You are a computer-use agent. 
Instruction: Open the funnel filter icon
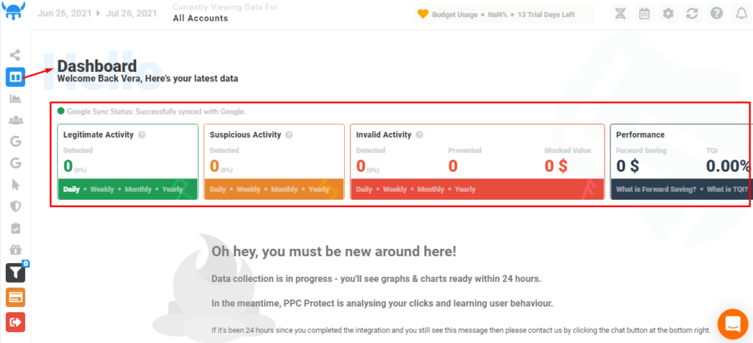click(15, 273)
